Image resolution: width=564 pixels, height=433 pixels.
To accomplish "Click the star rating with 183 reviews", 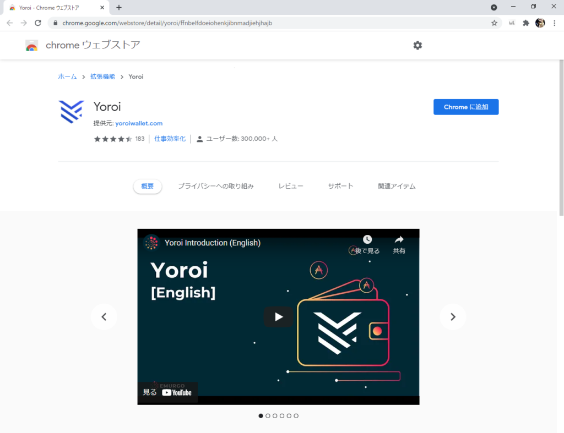I will click(x=119, y=139).
